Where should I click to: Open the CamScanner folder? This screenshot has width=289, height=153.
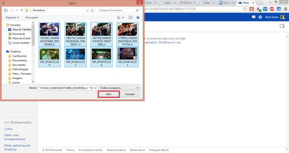(x=20, y=56)
